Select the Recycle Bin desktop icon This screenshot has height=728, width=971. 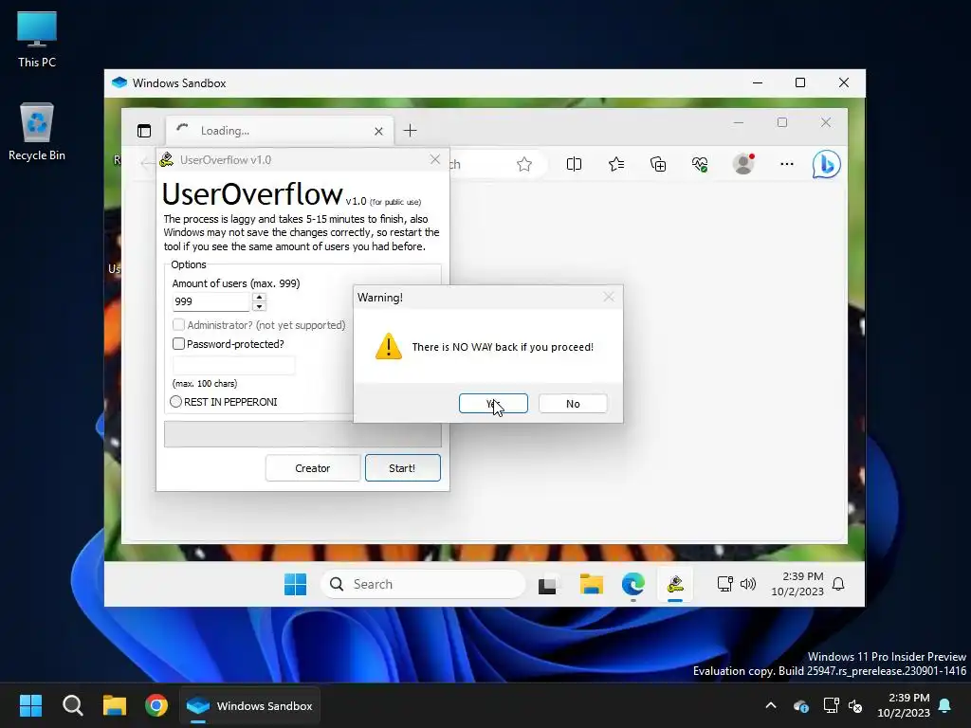(x=37, y=132)
